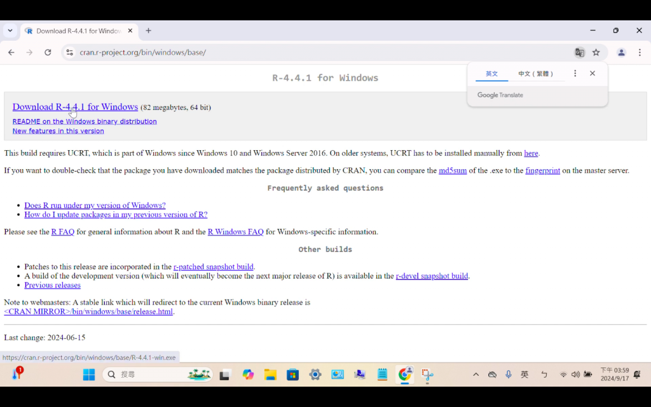Click the browser forward arrow
Image resolution: width=651 pixels, height=407 pixels.
(29, 52)
